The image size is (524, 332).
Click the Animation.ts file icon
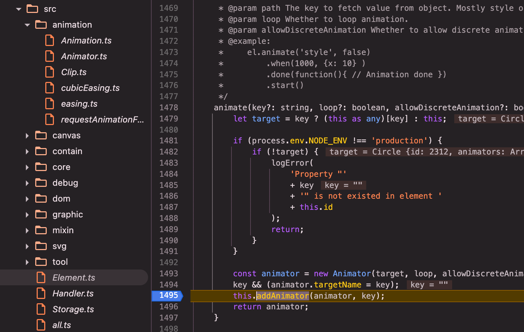coord(50,41)
